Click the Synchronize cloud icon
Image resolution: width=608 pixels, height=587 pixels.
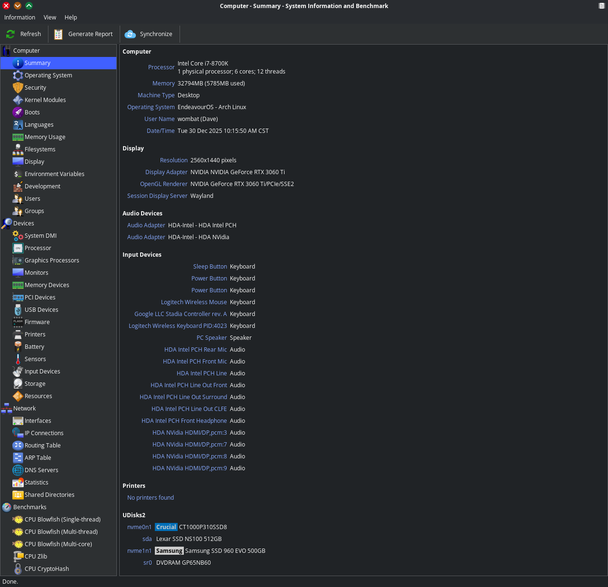pyautogui.click(x=130, y=34)
